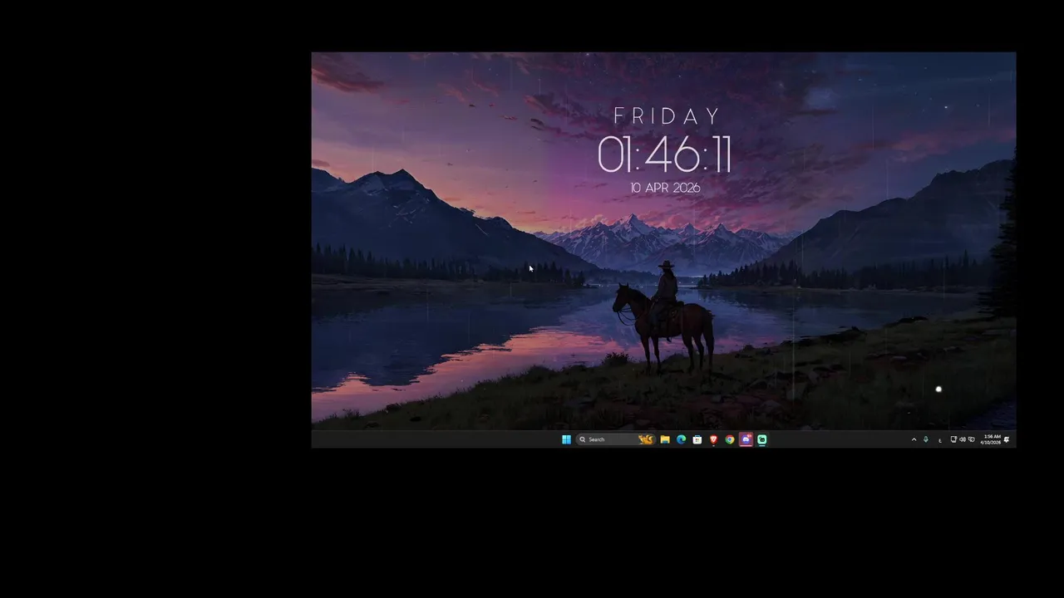Open the taskbar clock and date
This screenshot has height=598, width=1064.
coord(991,439)
